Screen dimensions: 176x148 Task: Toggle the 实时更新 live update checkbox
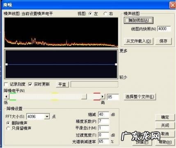[x=30, y=85]
